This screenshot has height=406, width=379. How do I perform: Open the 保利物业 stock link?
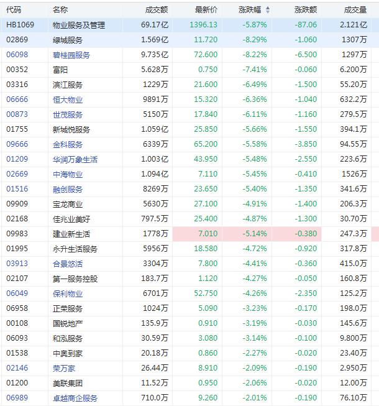click(x=68, y=293)
